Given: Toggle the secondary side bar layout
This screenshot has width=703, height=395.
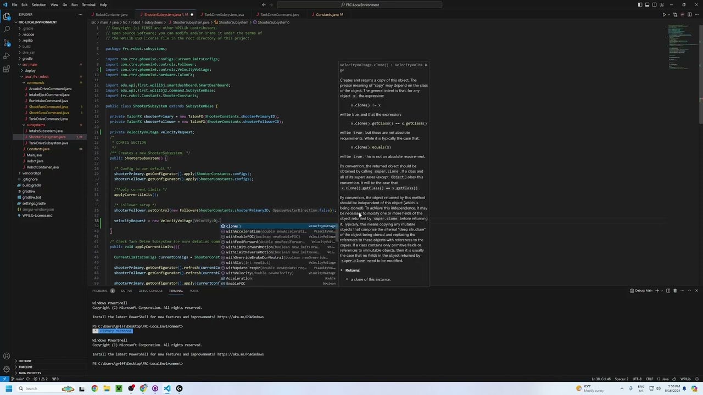Looking at the screenshot, I should point(654,4).
